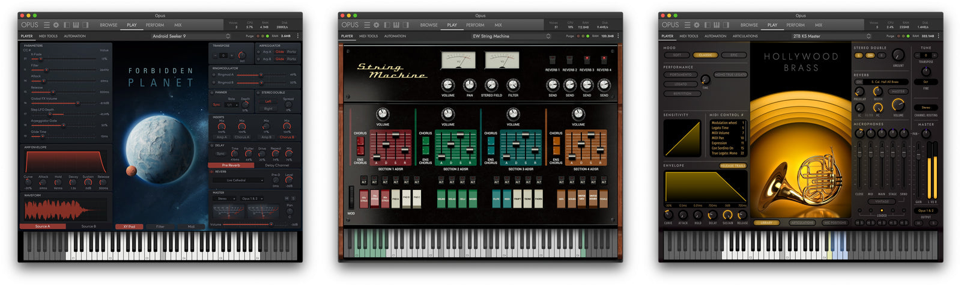Toggle the Reverb 4 switch in String Machine
Viewport: 961px width, 286px height.
[x=604, y=60]
